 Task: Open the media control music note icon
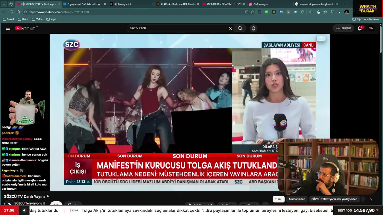point(318,12)
